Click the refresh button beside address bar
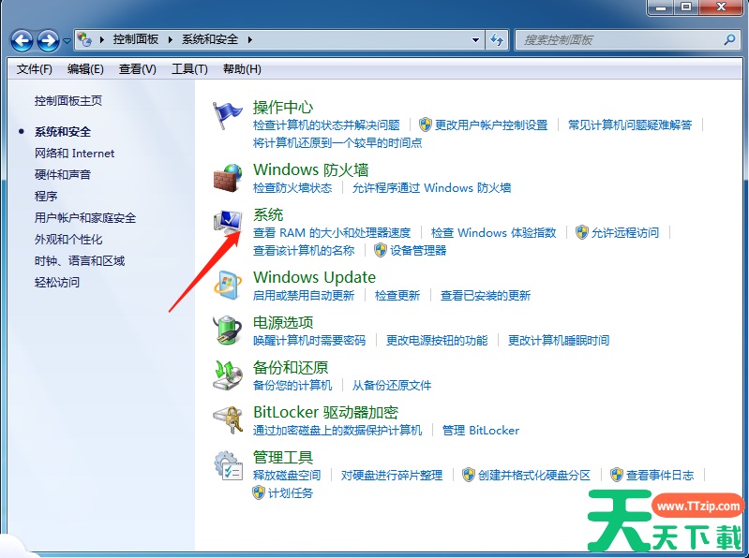 coord(497,40)
